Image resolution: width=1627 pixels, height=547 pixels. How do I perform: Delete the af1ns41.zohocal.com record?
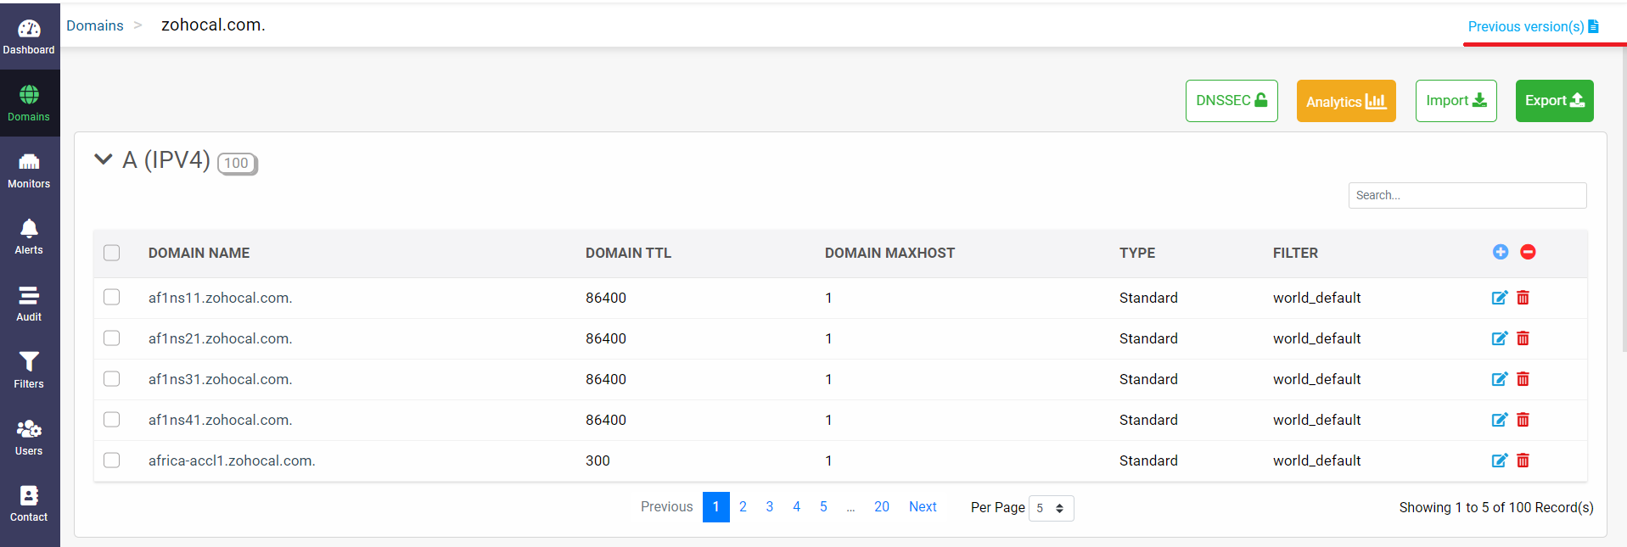1523,420
